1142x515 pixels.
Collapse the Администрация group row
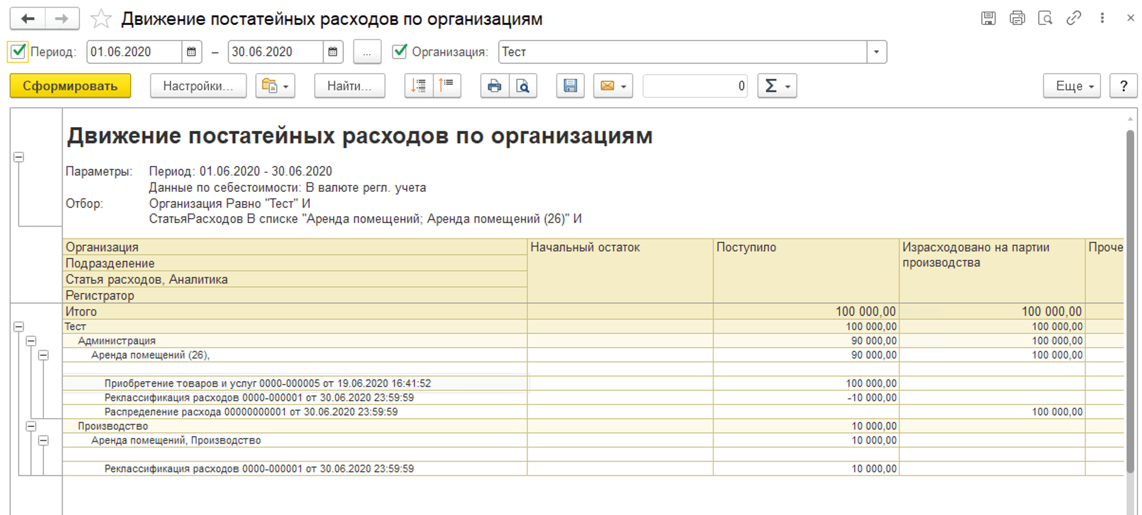(x=31, y=341)
